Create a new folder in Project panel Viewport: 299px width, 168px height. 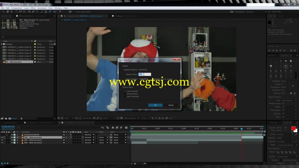pos(6,118)
